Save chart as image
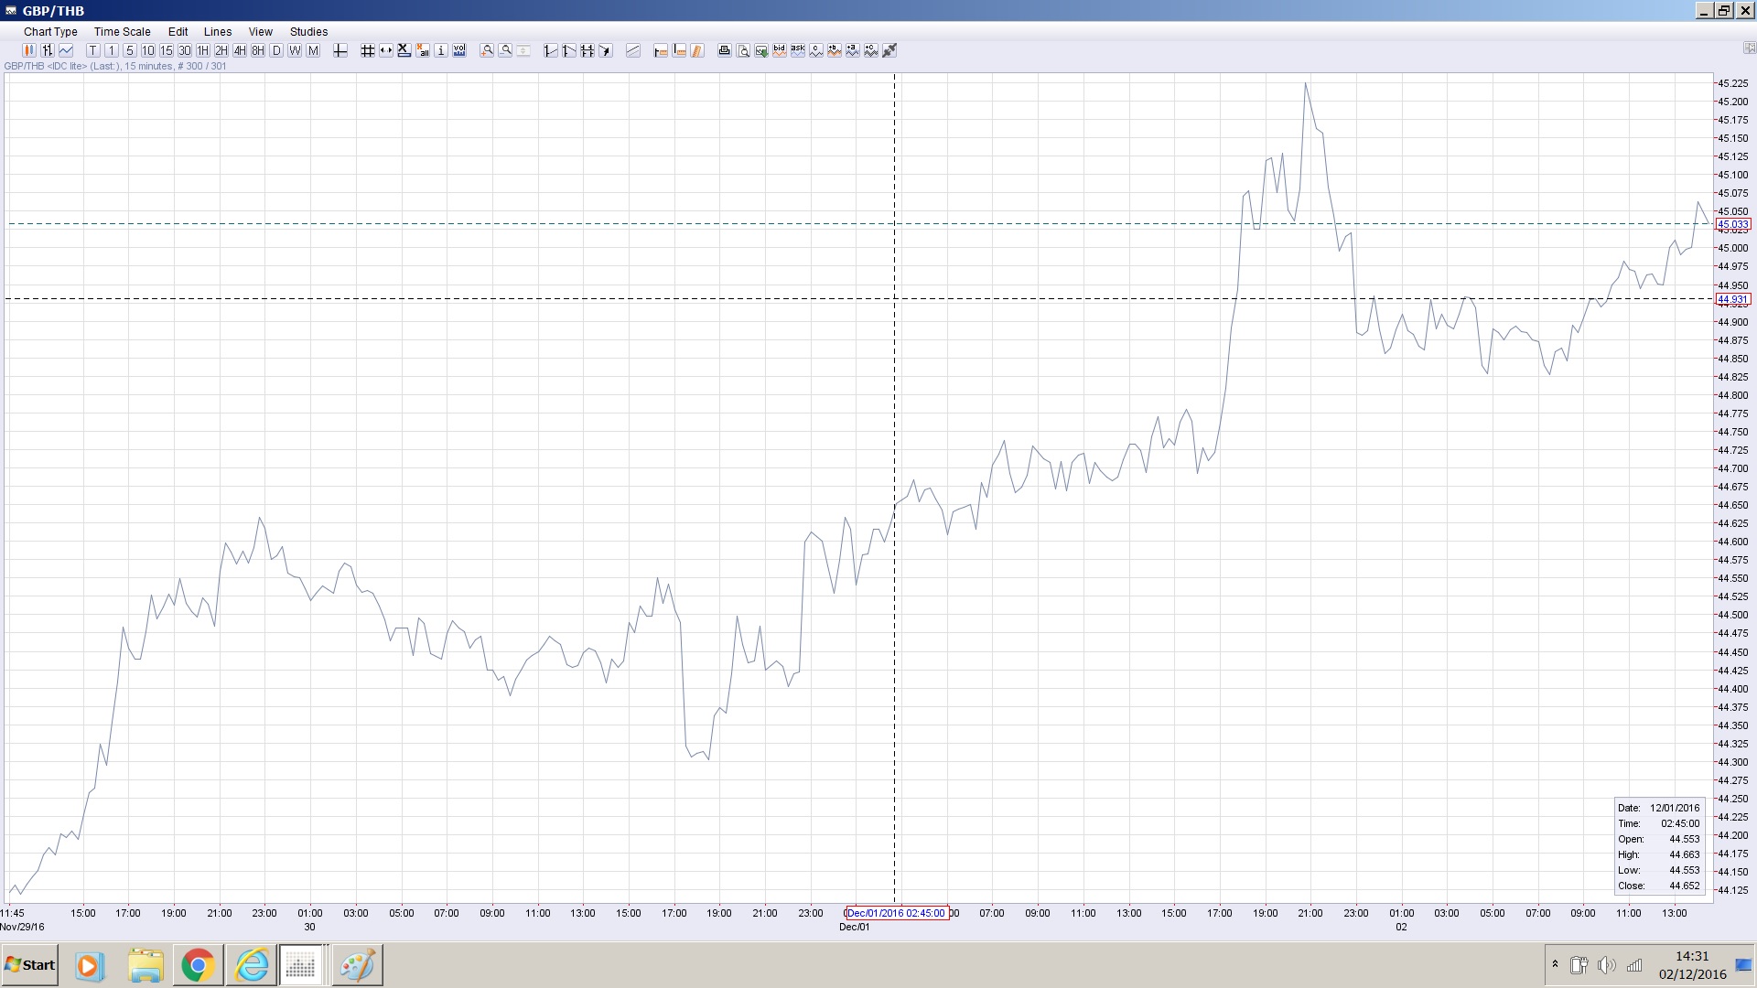Screen dimensions: 1757x988 [761, 50]
